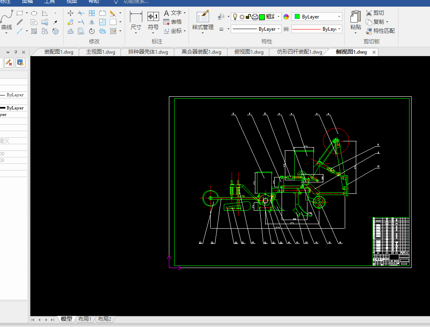Select the ellipse drawing tool
The width and height of the screenshot is (430, 327).
pos(34,13)
